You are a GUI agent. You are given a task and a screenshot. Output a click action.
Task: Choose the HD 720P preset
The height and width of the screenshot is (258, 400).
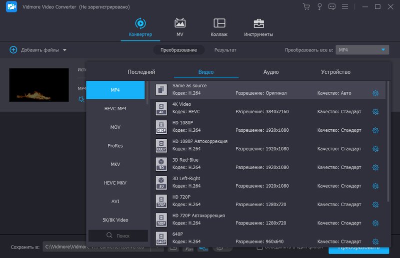(267, 201)
